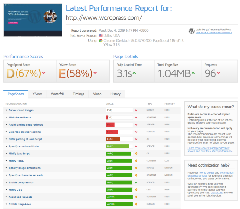Expand the Enable Keep-Alive recommendation
Image resolution: width=240 pixels, height=209 pixels.
point(20,204)
